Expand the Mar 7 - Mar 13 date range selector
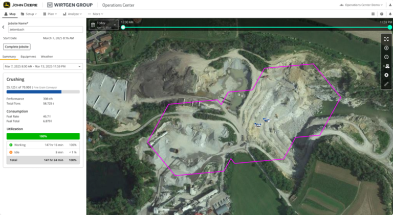Viewport: 393px width, 215px height. coord(43,66)
